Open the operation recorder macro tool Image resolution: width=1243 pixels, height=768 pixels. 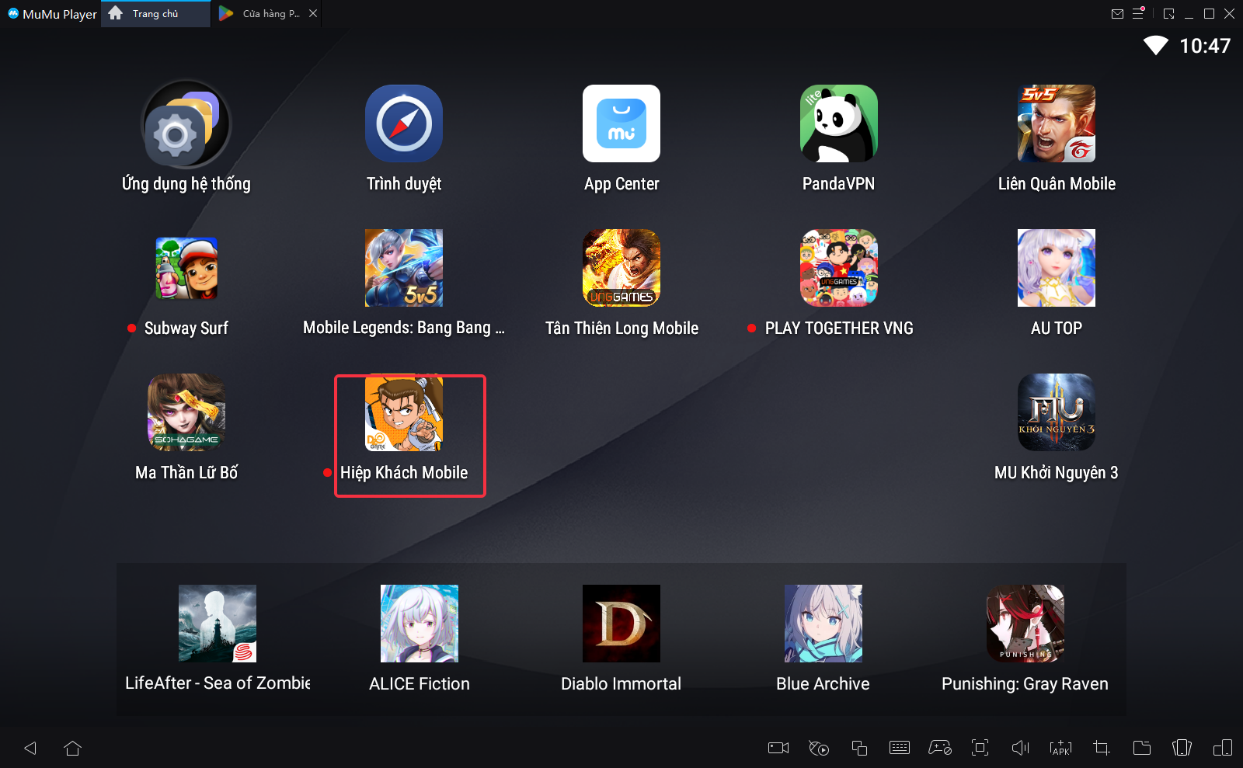click(x=818, y=748)
